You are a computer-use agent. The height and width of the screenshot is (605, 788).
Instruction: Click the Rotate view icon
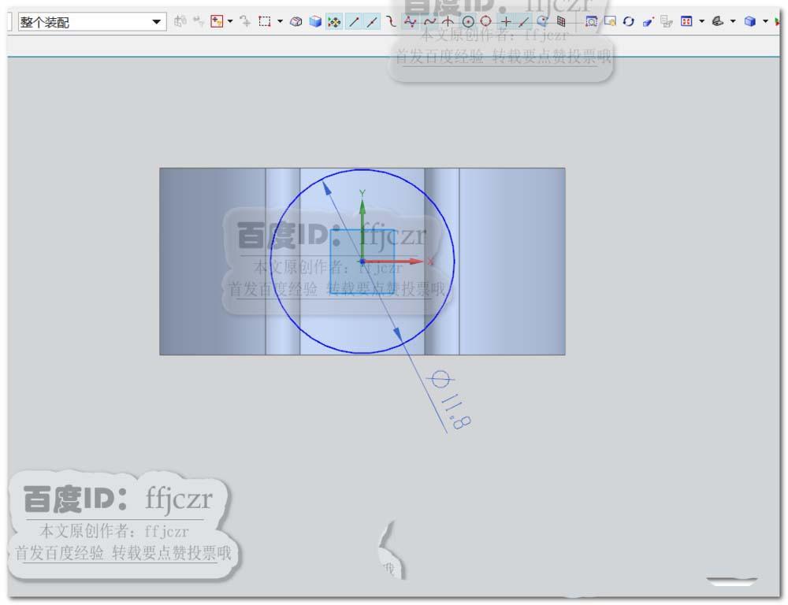pos(629,21)
